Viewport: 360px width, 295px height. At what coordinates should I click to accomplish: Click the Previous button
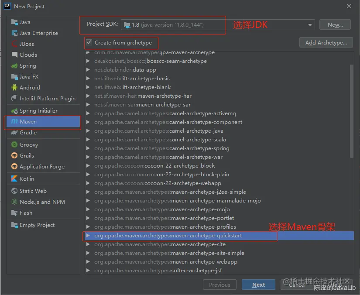(x=219, y=285)
